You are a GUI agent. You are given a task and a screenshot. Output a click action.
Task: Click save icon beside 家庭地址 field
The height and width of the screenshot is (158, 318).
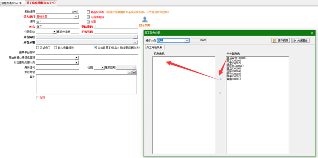point(134,72)
